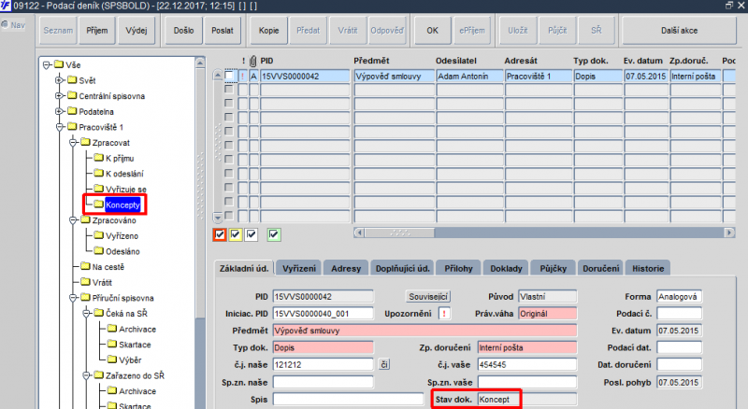The width and height of the screenshot is (748, 409).
Task: Toggle the red-bordered filter checkbox
Action: 220,234
